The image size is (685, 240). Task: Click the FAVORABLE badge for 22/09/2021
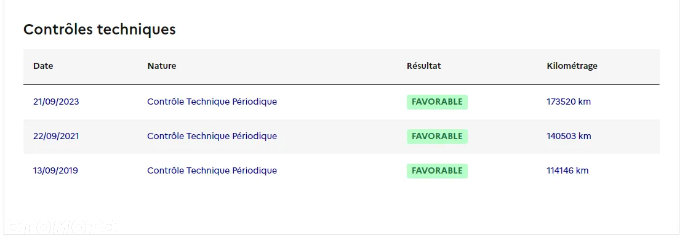pyautogui.click(x=437, y=137)
